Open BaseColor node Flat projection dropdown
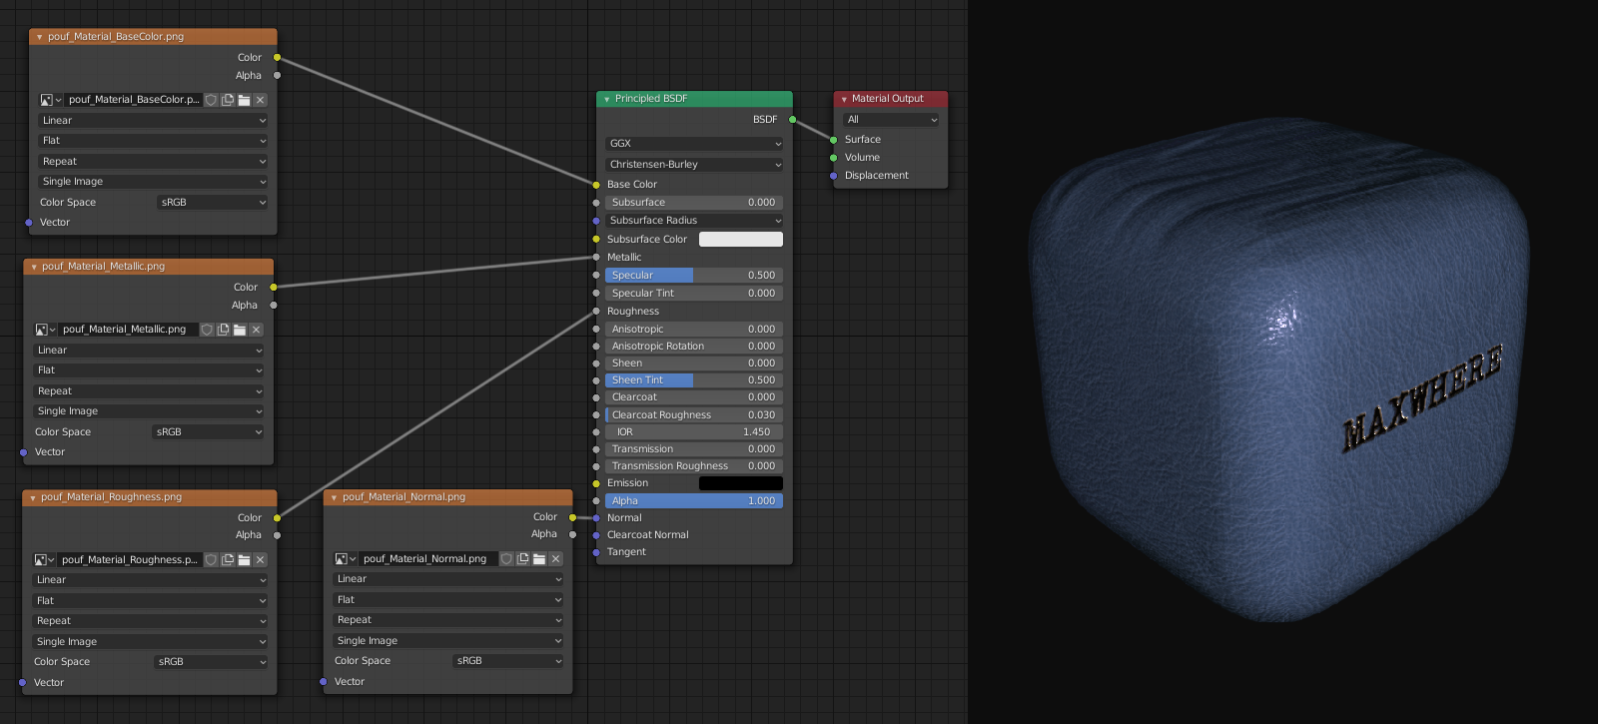The height and width of the screenshot is (724, 1598). point(154,141)
